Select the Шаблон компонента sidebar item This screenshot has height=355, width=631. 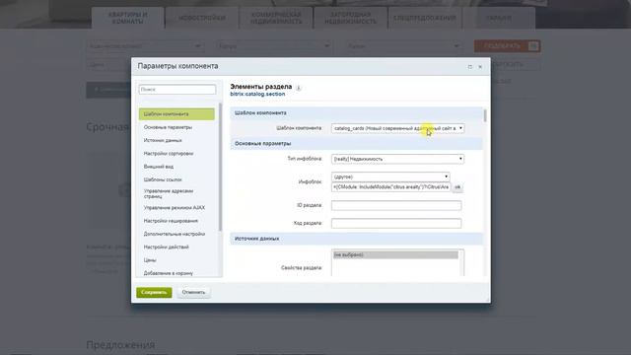[x=176, y=114]
